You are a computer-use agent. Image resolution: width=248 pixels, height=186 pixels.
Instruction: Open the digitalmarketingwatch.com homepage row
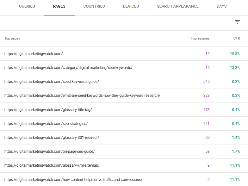[x=124, y=54]
